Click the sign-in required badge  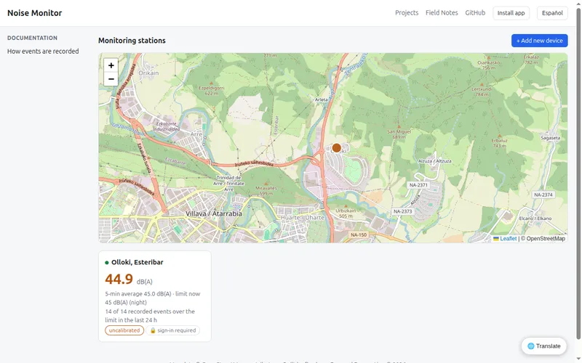click(173, 330)
